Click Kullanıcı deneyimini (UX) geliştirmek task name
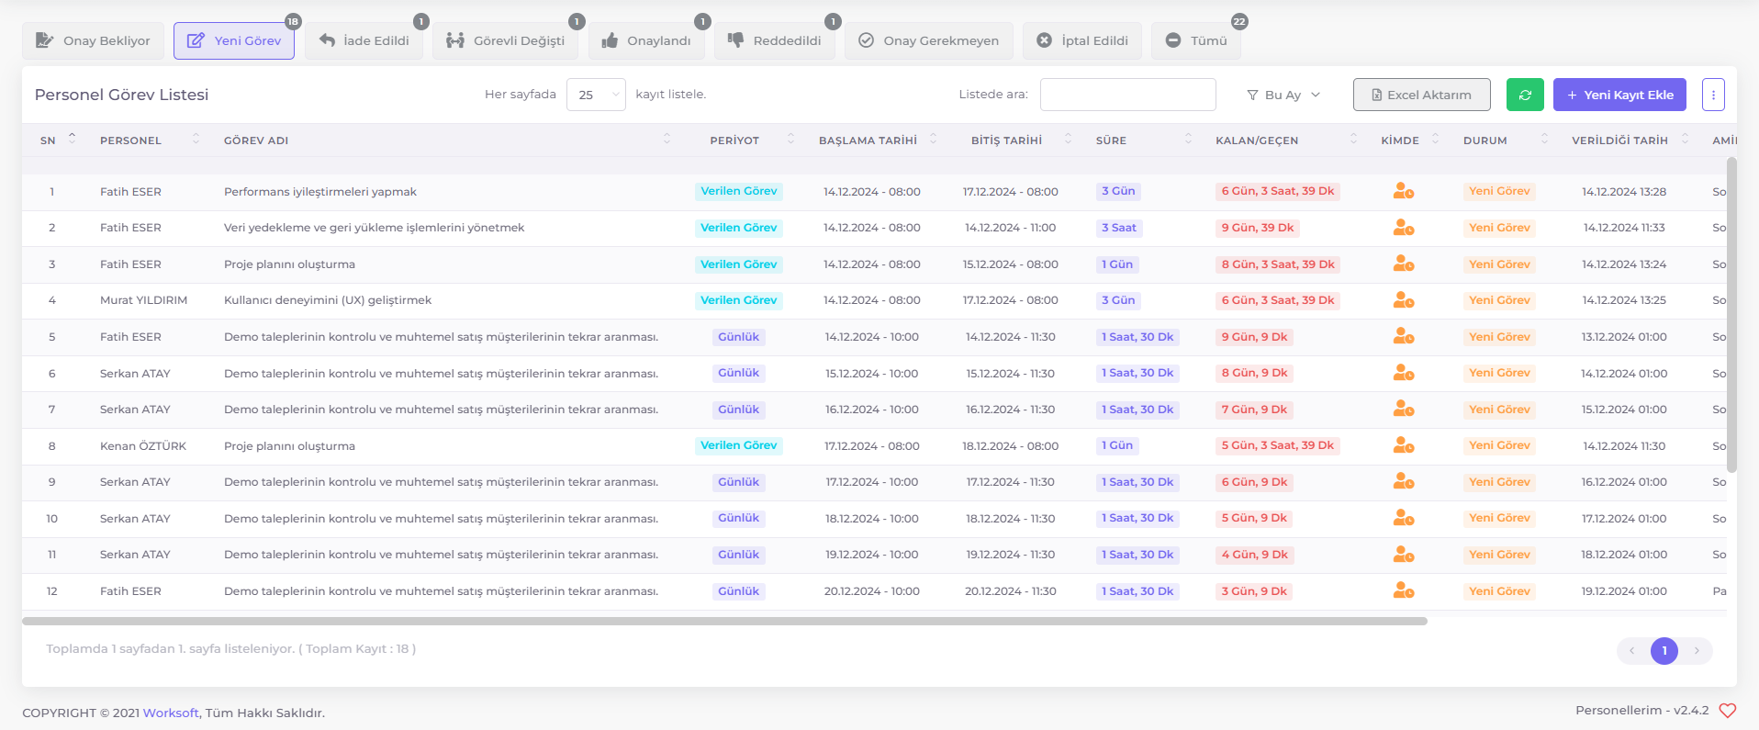 click(x=328, y=300)
